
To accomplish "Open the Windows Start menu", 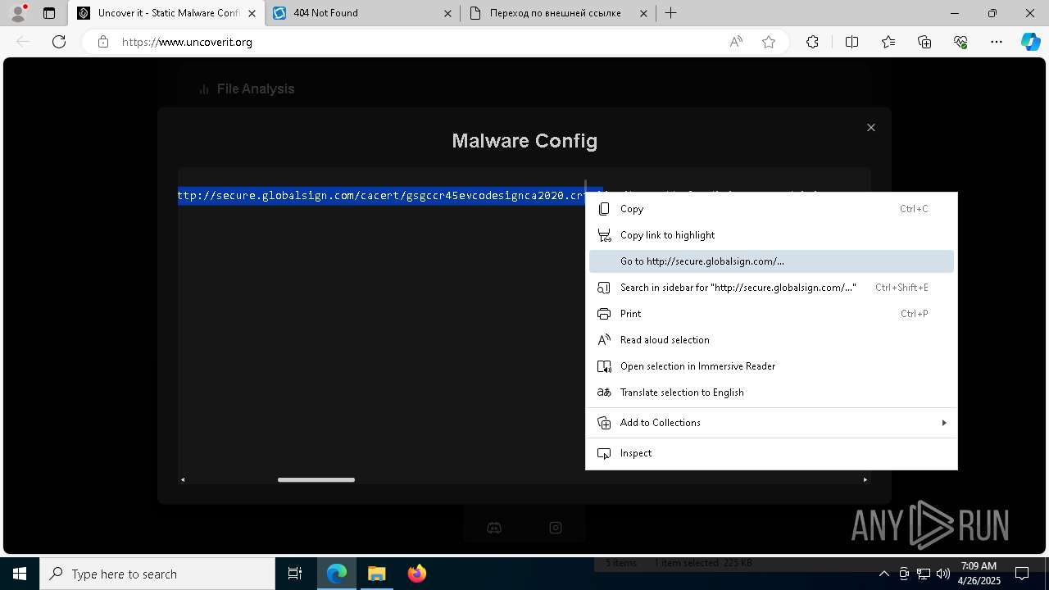I will 20,574.
